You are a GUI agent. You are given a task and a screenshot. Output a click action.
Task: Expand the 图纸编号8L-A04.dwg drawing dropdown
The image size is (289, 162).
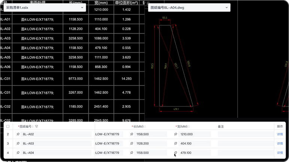[x=189, y=7]
